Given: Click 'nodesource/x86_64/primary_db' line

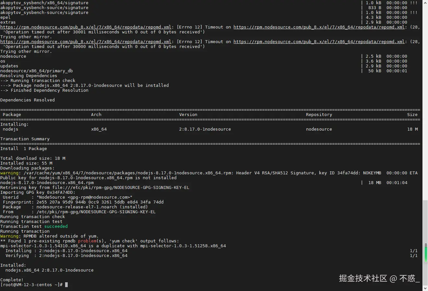Looking at the screenshot, I should click(37, 71).
